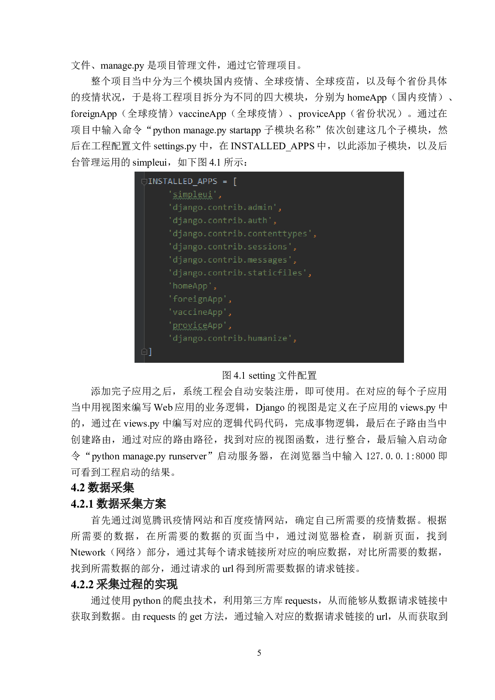Image resolution: width=495 pixels, height=700 pixels.
Task: Click the INSTALLED_APPS code screenshot image
Action: point(269,267)
